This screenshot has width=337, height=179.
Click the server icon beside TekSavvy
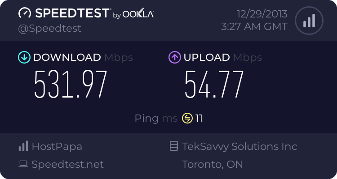point(173,146)
